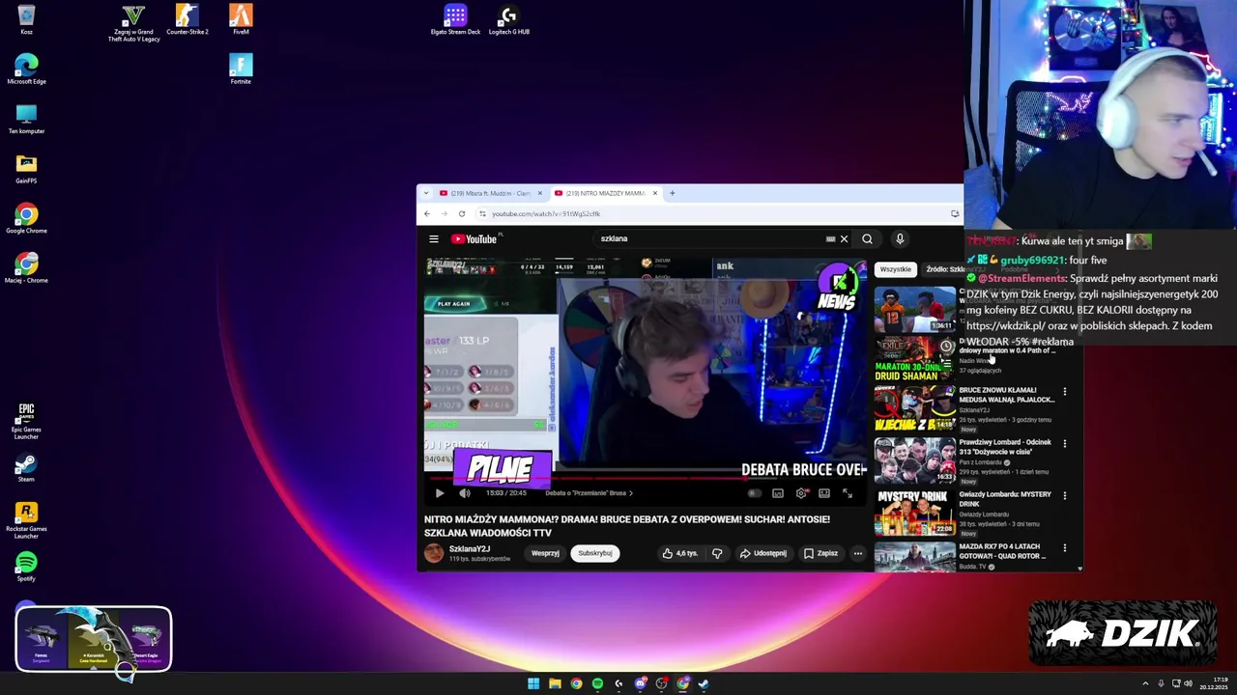Screen dimensions: 1237x695
Task: Seek on the video progress bar
Action: [645, 477]
